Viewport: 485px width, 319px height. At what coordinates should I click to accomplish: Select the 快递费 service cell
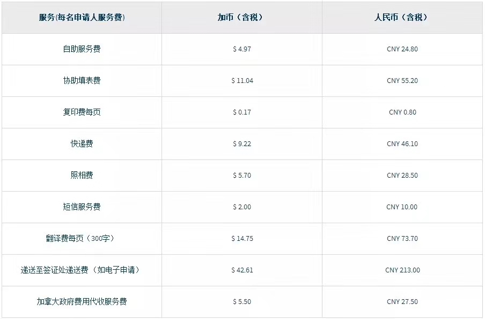coord(82,143)
